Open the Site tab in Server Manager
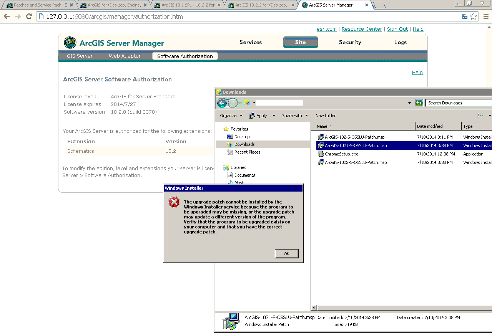This screenshot has width=492, height=334. point(301,42)
